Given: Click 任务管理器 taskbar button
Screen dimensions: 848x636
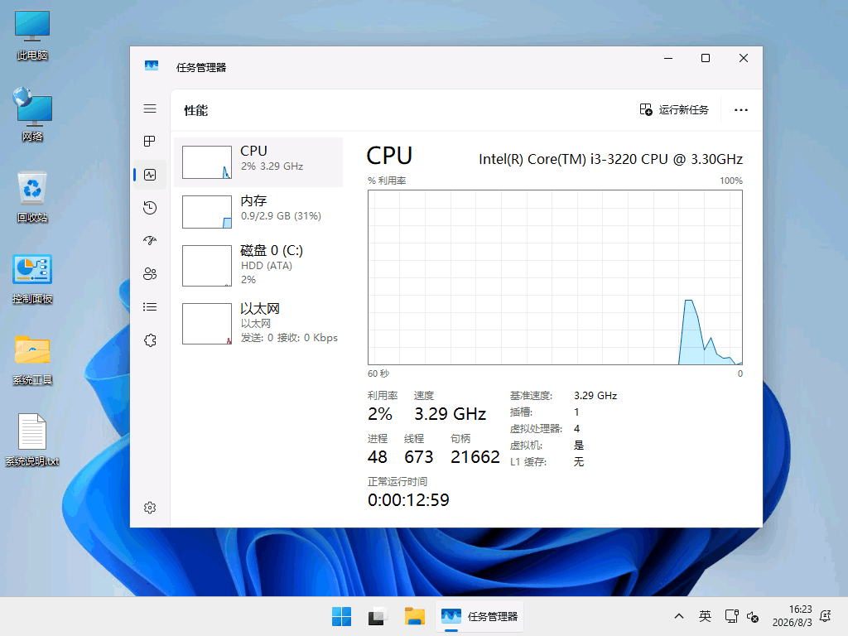Looking at the screenshot, I should pos(479,616).
